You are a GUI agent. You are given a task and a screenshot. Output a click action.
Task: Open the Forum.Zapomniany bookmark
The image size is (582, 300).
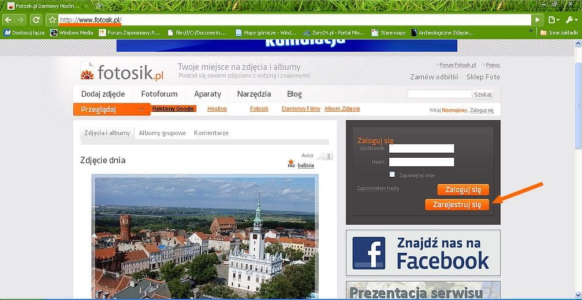coord(129,33)
